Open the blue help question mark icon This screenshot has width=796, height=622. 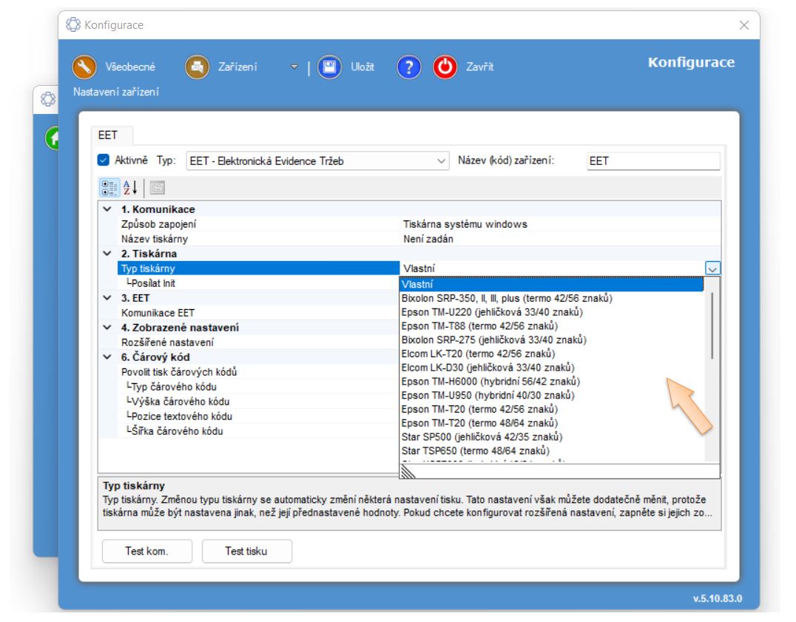[409, 67]
